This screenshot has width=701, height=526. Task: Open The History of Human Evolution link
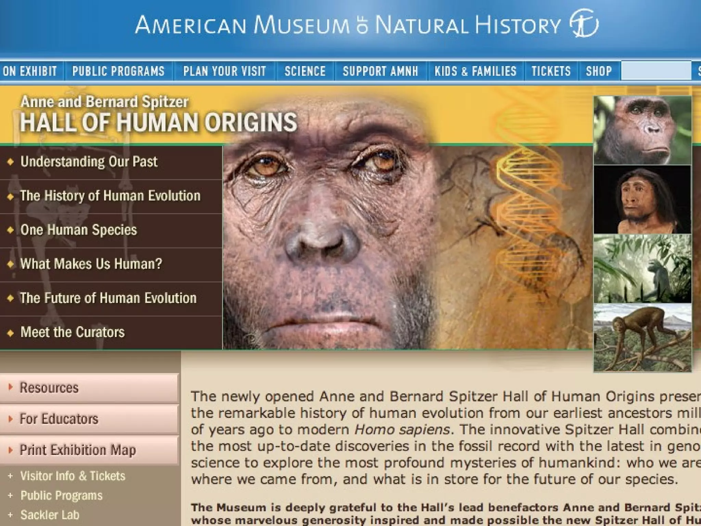coord(110,196)
